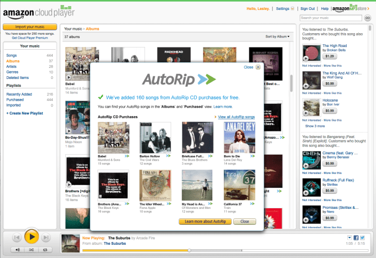
Task: Click the large yellow Play button
Action: tap(32, 236)
